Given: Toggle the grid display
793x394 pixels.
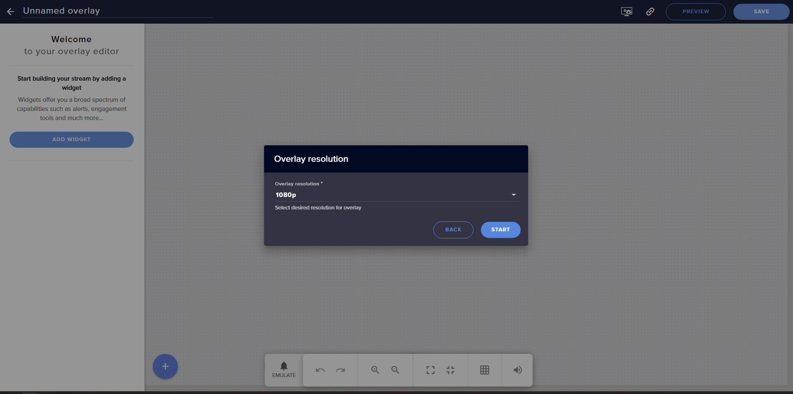Looking at the screenshot, I should pyautogui.click(x=485, y=370).
